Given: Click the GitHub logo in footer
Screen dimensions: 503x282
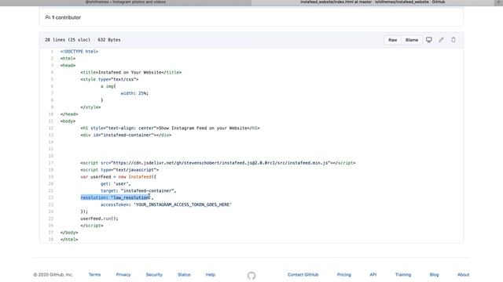Looking at the screenshot, I should [x=251, y=275].
